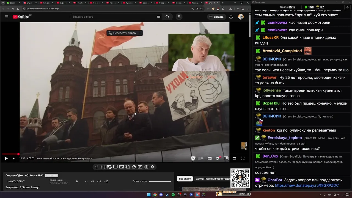The width and height of the screenshot is (352, 198).
Task: Open the on-screen keyboard in search box
Action: [158, 17]
